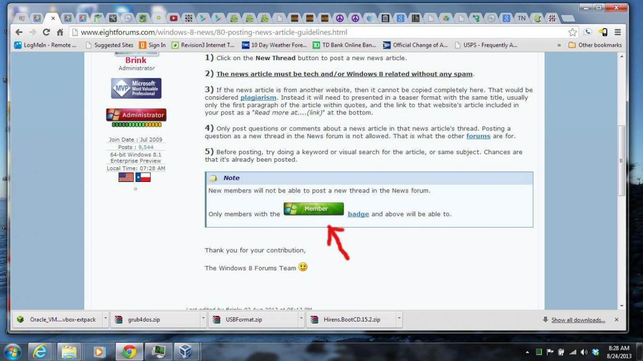
Task: Launch Internet Explorer from the taskbar
Action: coord(40,352)
